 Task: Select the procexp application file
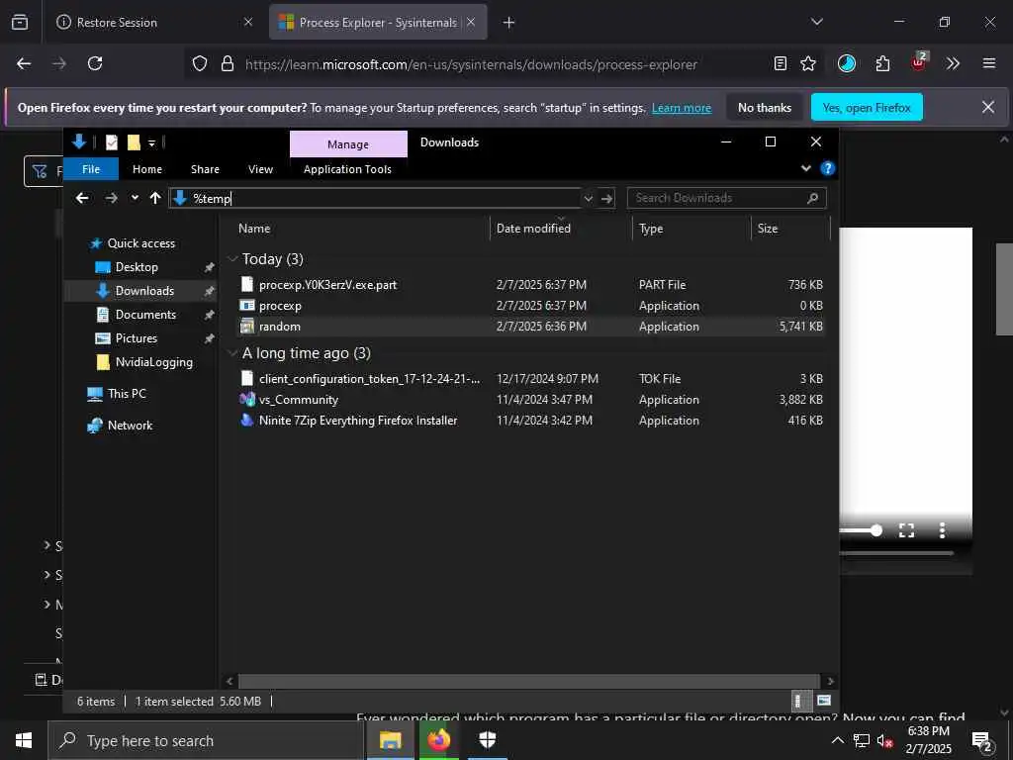[x=531, y=306]
